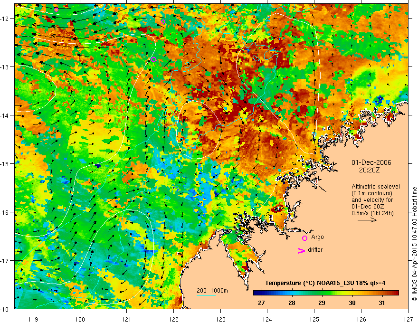
Task: Click the 'Temperature (°C) NOAA15_L3U' title
Action: (310, 283)
